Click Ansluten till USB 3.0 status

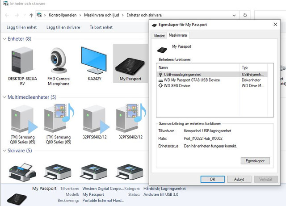coord(161,194)
